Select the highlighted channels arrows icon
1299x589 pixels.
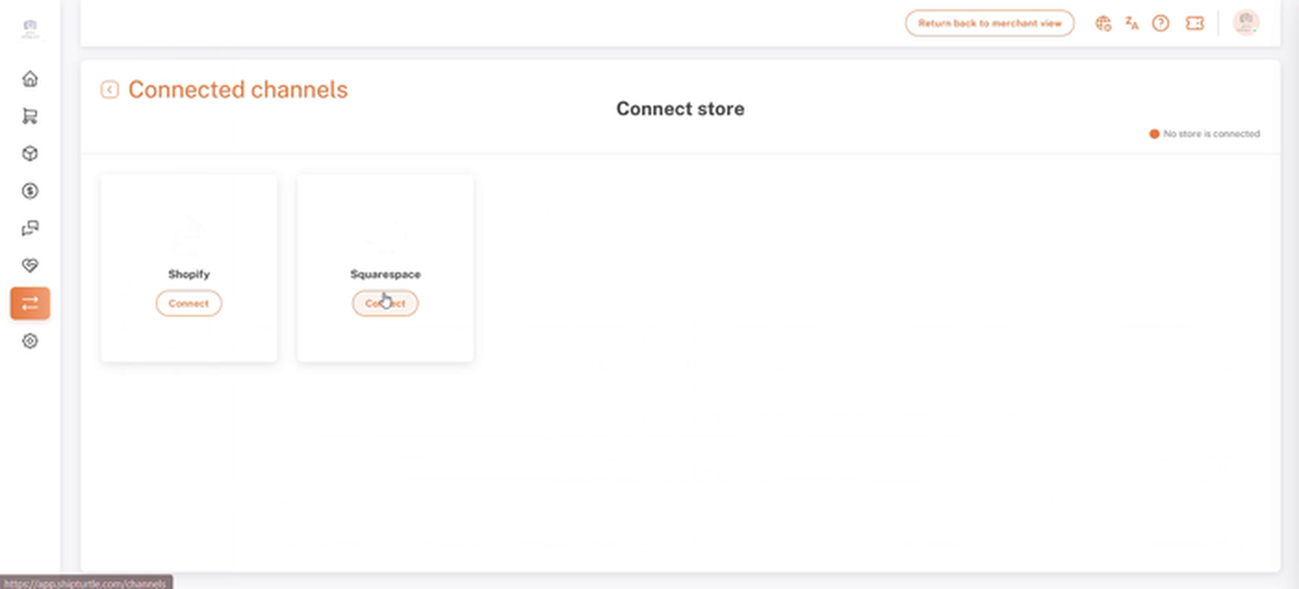(x=30, y=303)
